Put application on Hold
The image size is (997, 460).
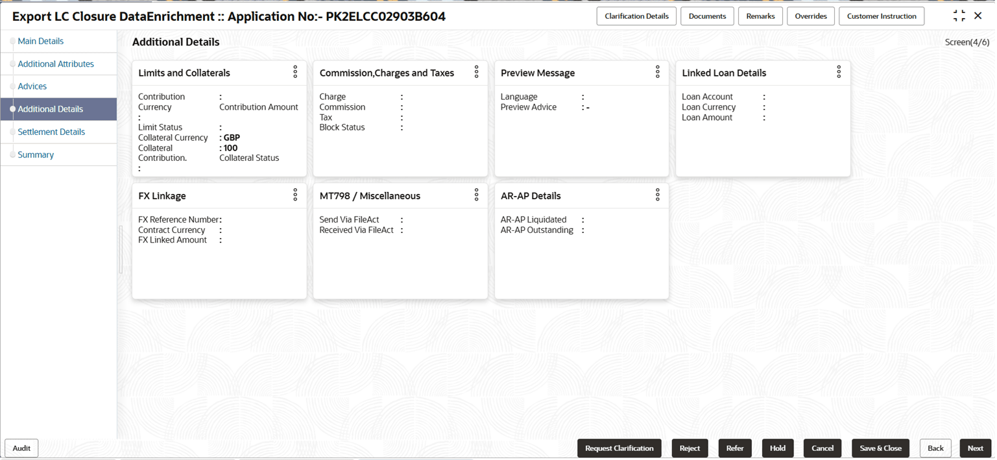pyautogui.click(x=778, y=448)
